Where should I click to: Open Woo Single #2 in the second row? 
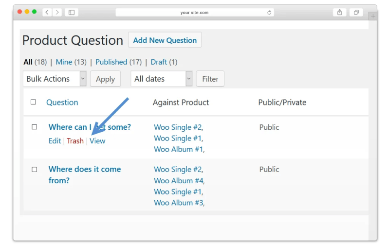click(178, 170)
